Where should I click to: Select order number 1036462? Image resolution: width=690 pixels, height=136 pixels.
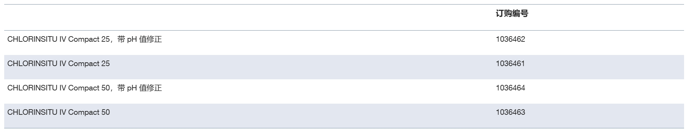point(510,39)
